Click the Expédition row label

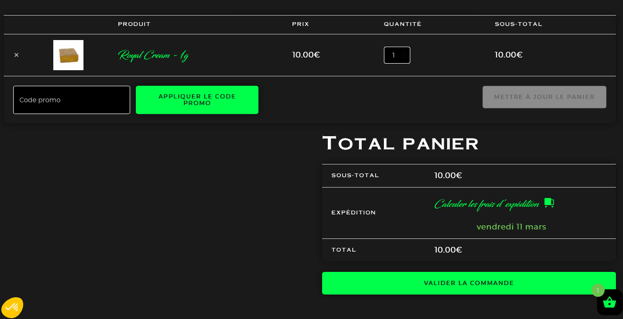[354, 213]
